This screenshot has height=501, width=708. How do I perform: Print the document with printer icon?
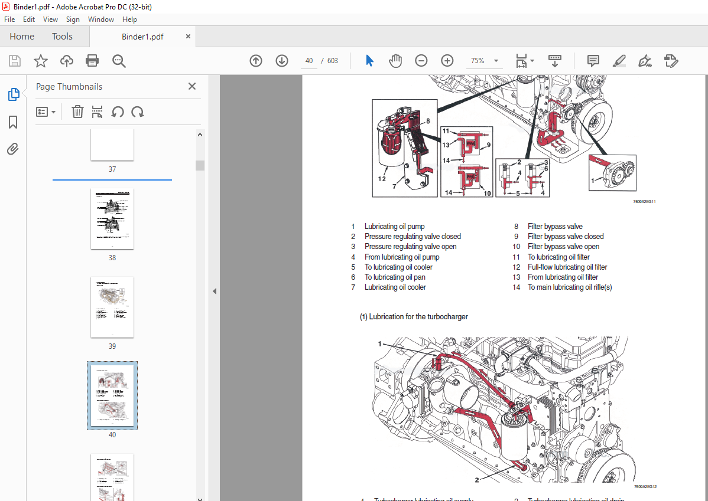(x=93, y=61)
